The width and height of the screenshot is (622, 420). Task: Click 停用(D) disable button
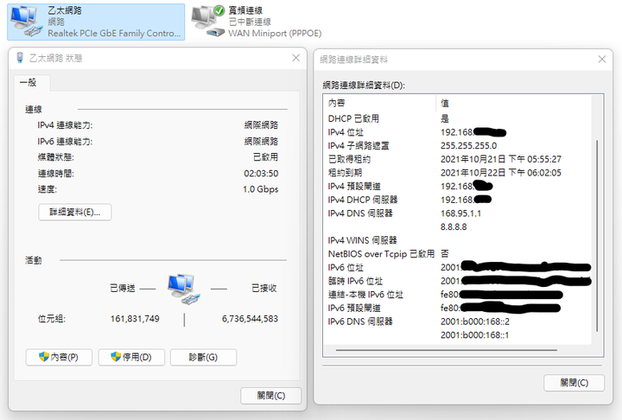(131, 357)
